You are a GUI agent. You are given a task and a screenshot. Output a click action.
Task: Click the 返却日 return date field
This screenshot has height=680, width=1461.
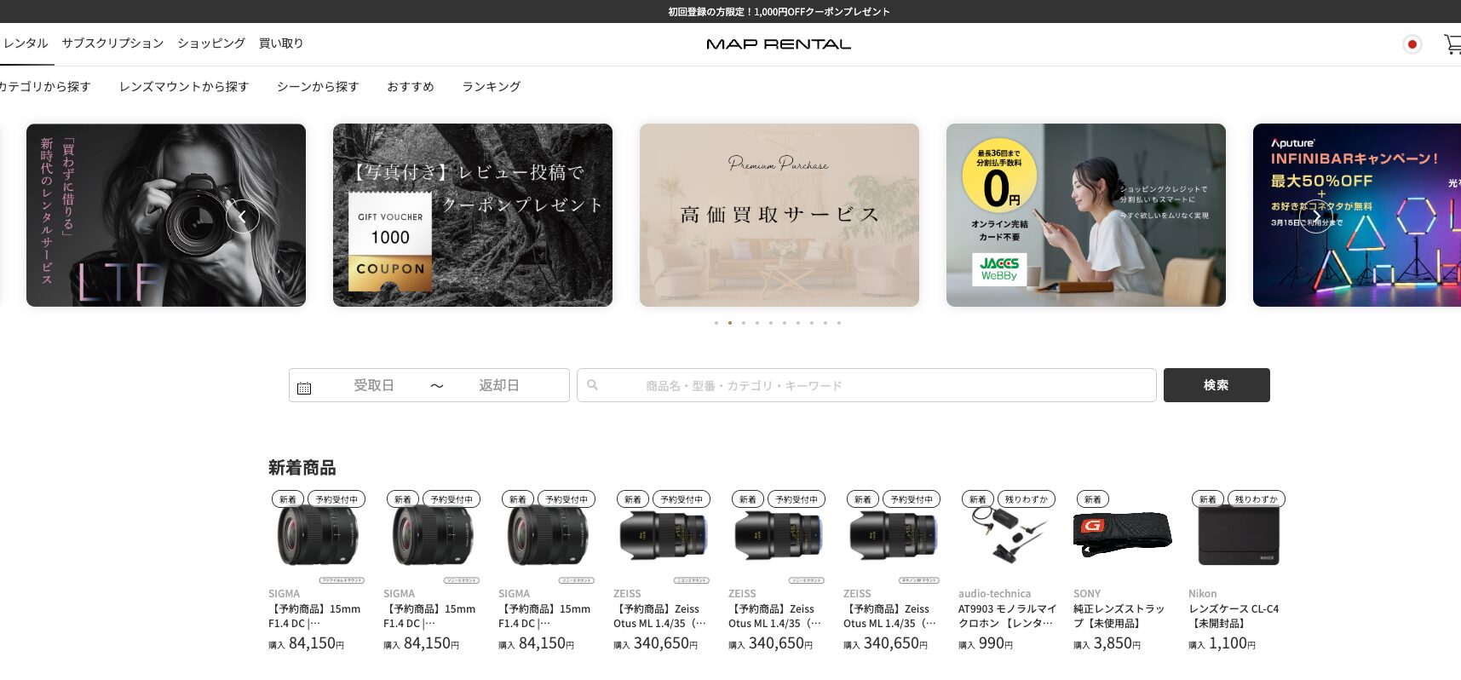pos(499,385)
